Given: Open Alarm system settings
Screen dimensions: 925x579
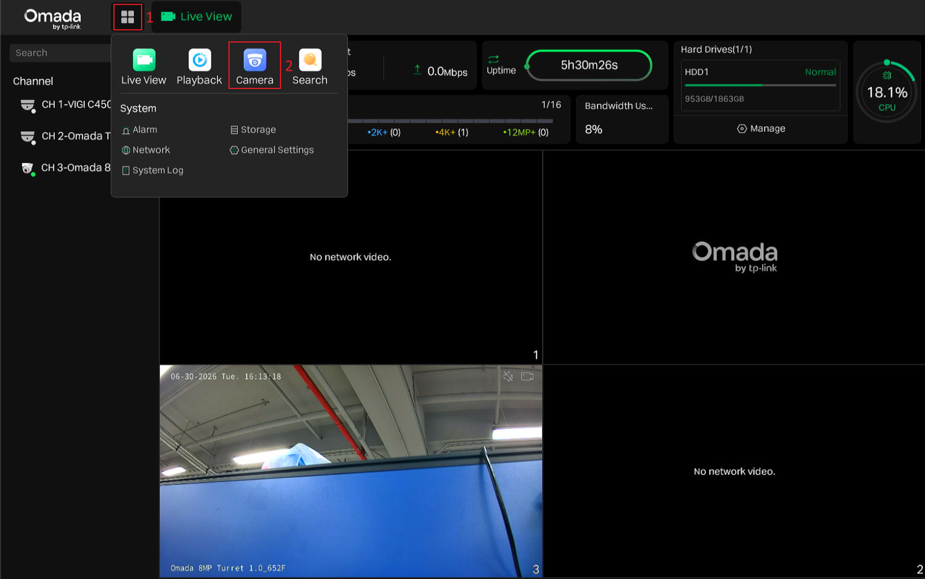Looking at the screenshot, I should click(x=140, y=130).
